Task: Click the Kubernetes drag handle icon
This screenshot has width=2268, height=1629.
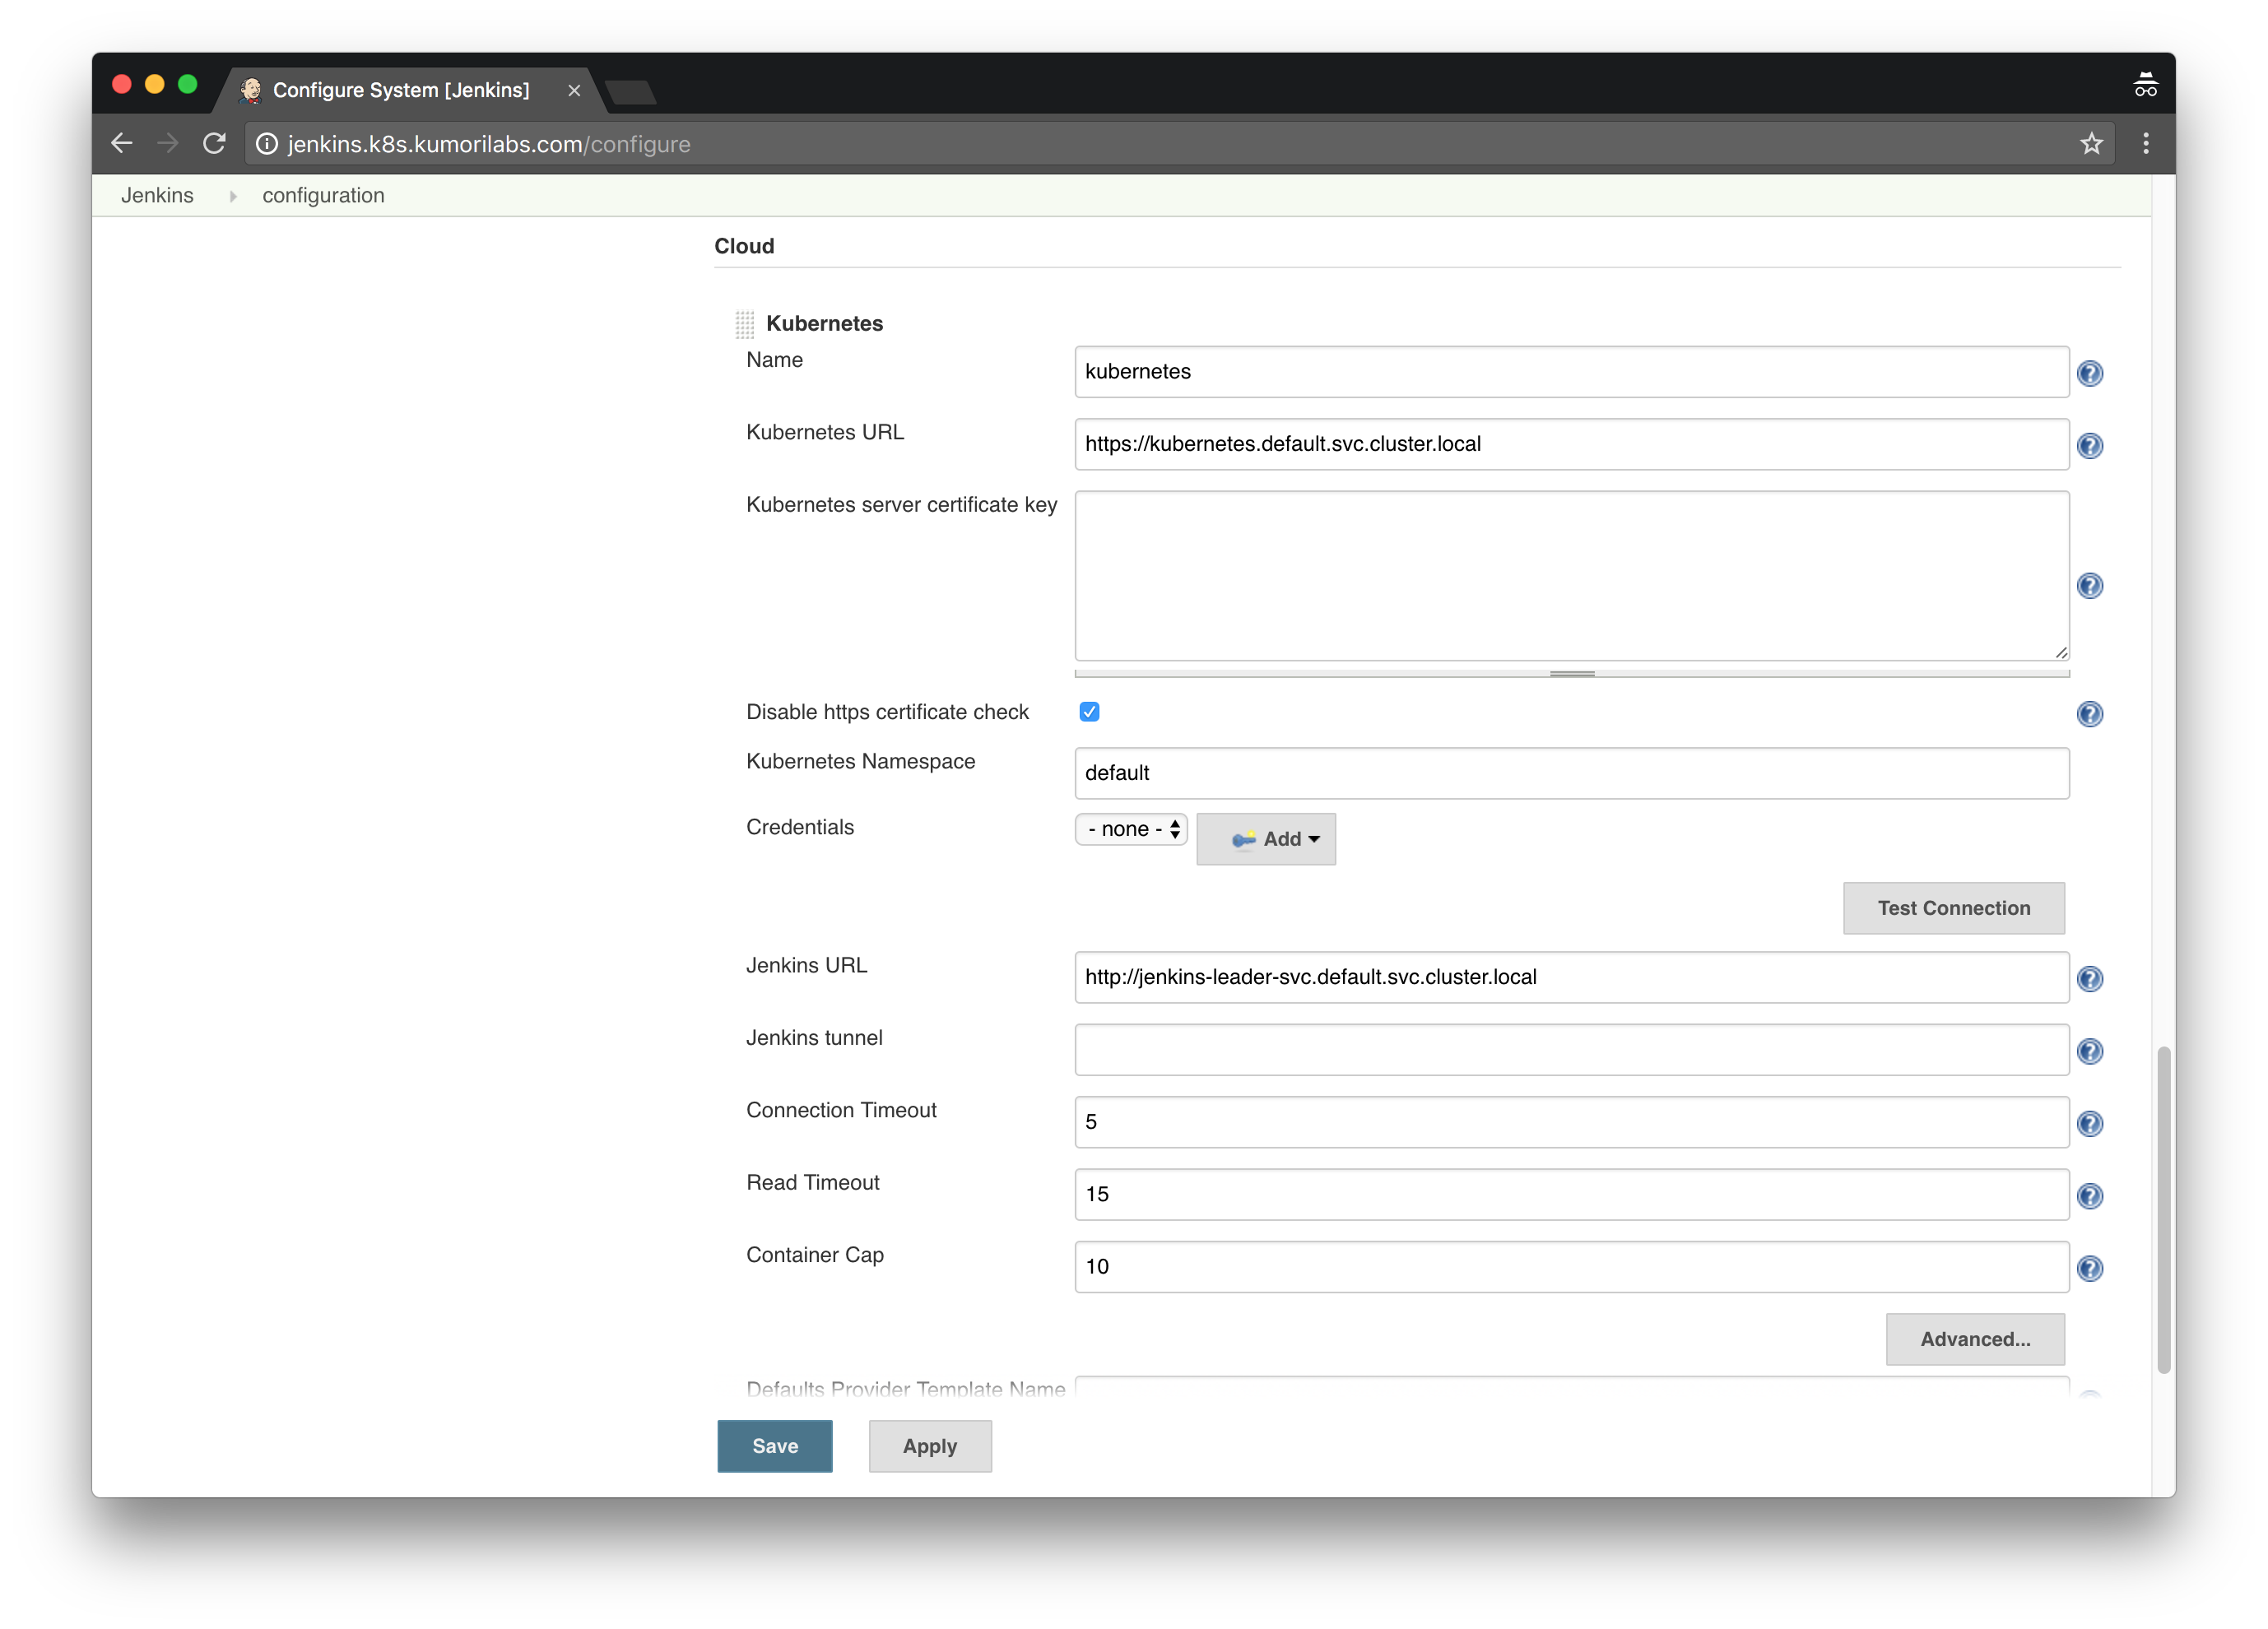Action: (x=743, y=323)
